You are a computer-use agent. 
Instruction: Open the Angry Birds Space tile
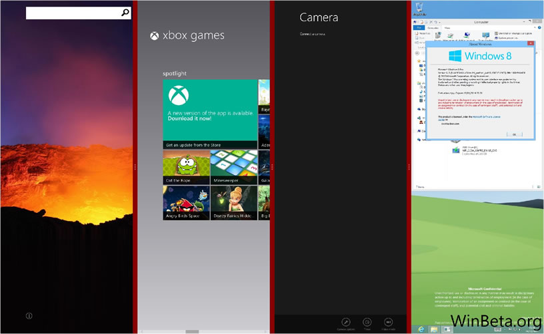click(x=186, y=203)
